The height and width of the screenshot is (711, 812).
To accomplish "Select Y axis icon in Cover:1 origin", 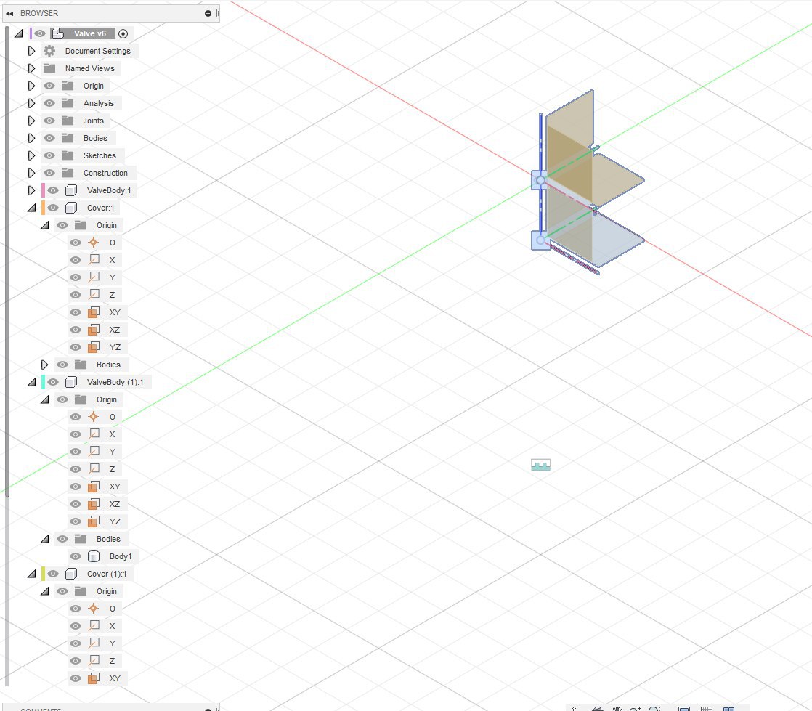I will [94, 277].
